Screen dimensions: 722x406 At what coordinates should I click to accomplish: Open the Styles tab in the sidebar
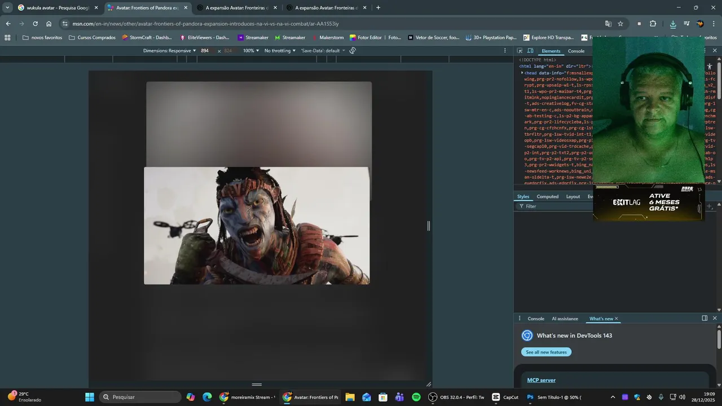coord(523,197)
